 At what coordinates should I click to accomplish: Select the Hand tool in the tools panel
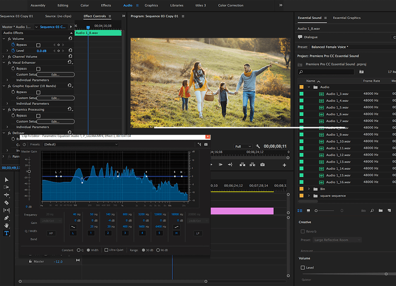[x=7, y=226]
